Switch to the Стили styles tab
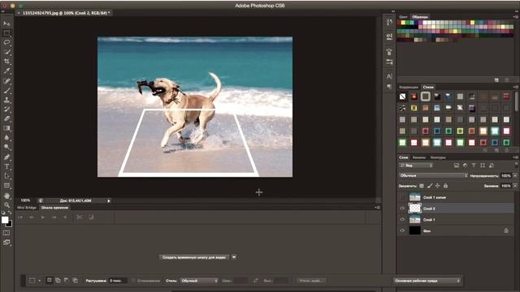This screenshot has height=292, width=520. 428,87
